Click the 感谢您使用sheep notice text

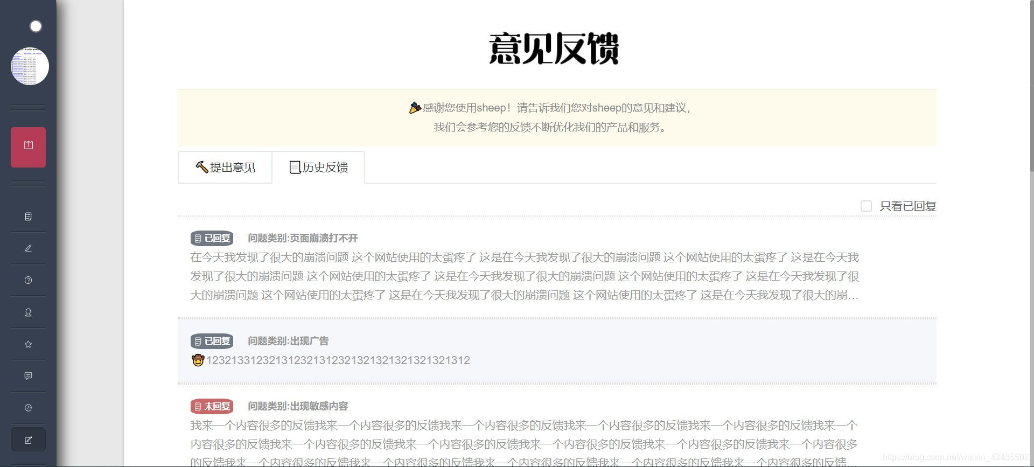point(557,108)
